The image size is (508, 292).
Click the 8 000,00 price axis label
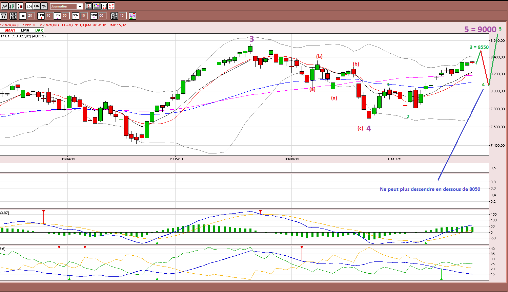click(x=498, y=91)
